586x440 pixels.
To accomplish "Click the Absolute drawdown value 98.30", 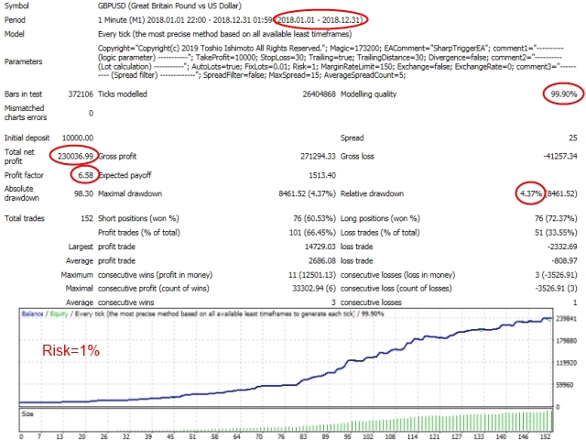I will (x=83, y=193).
